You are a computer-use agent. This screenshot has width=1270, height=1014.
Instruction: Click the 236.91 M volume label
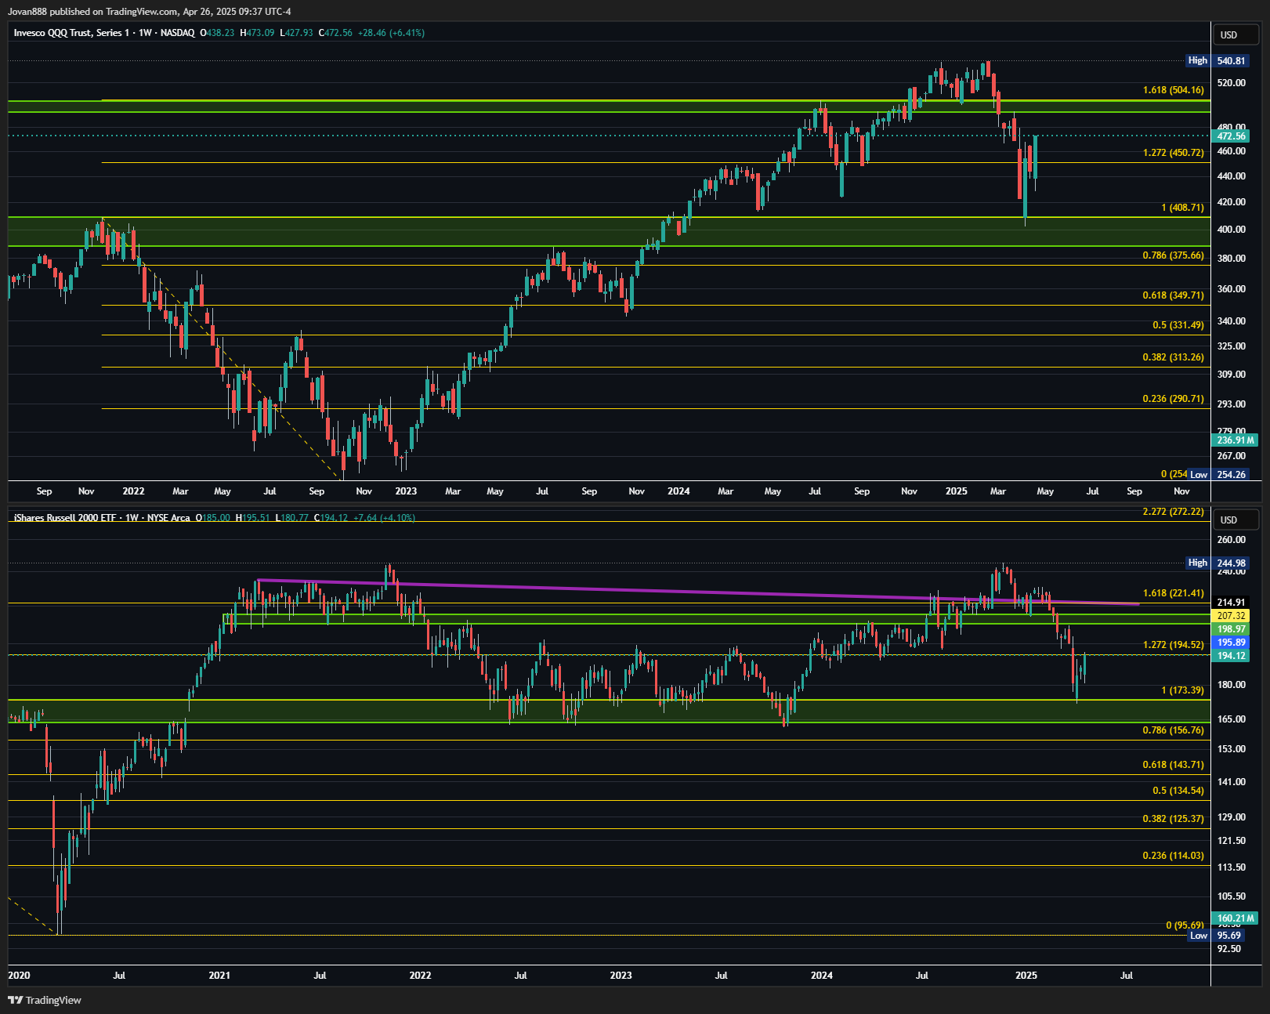pos(1235,440)
